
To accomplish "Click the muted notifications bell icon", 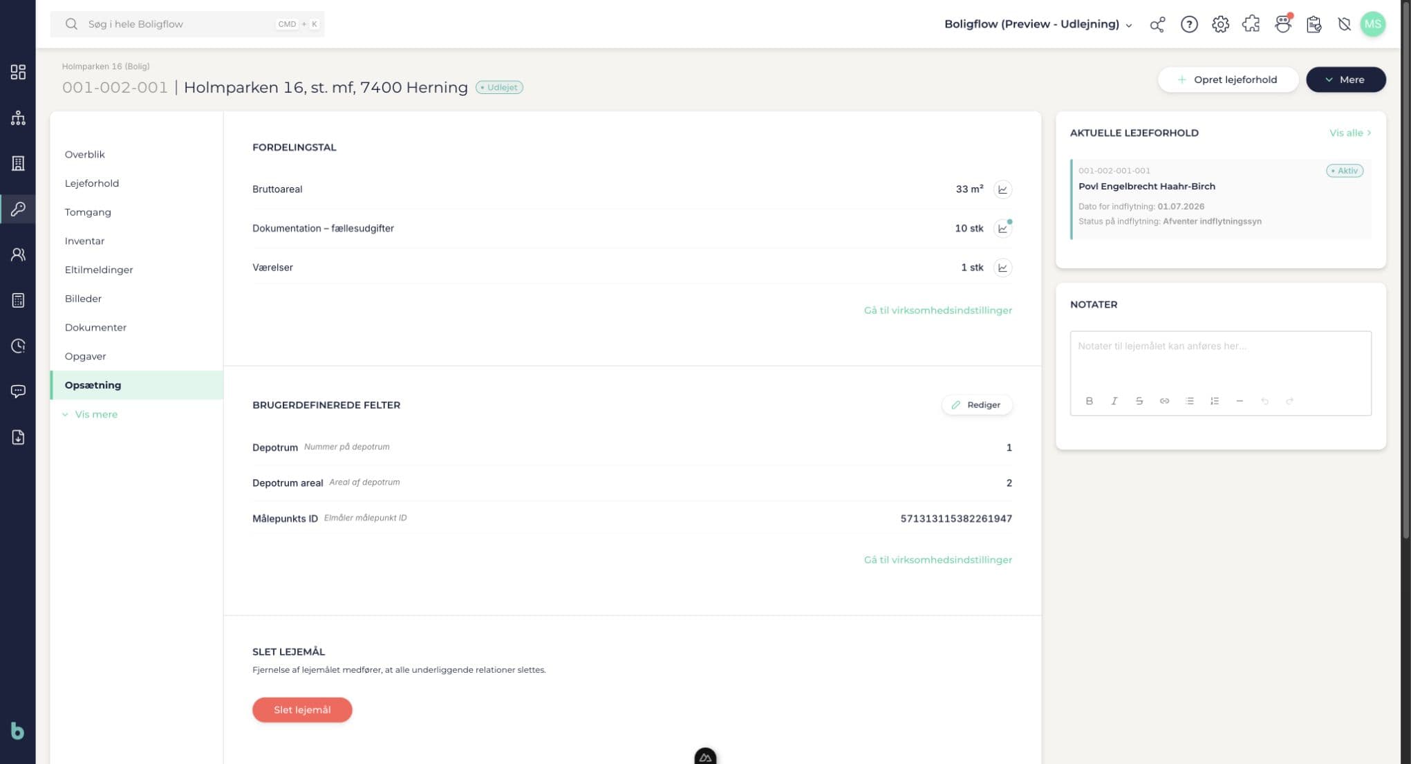I will pos(1344,24).
